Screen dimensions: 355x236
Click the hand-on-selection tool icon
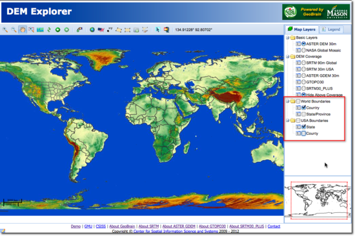click(x=145, y=30)
